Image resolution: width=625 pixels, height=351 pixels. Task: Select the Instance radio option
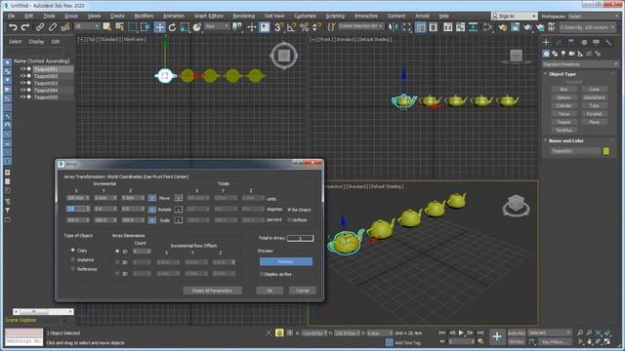(x=73, y=259)
